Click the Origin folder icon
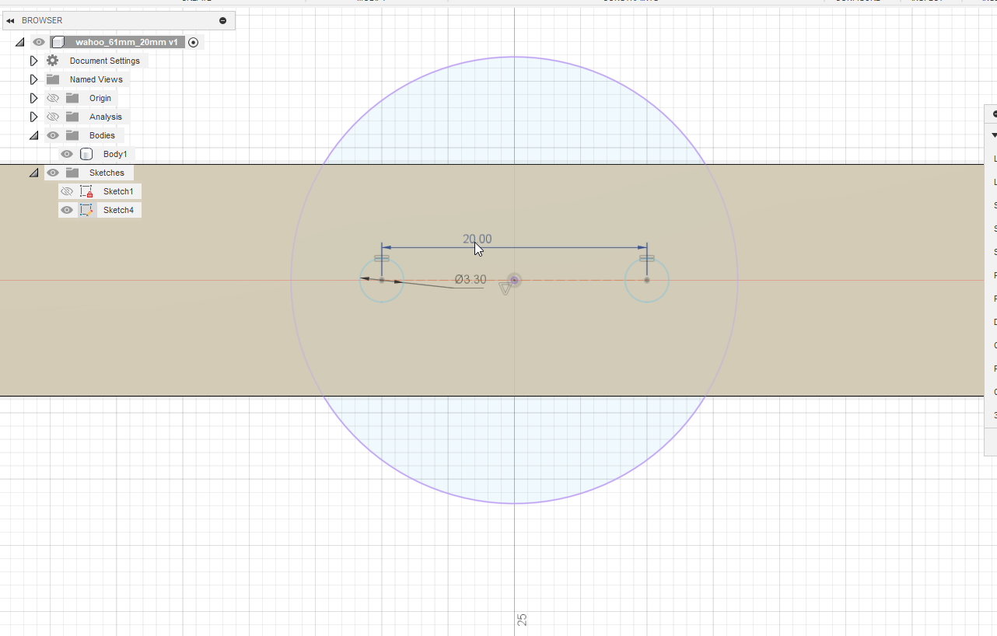Viewport: 997px width, 636px height. [72, 98]
